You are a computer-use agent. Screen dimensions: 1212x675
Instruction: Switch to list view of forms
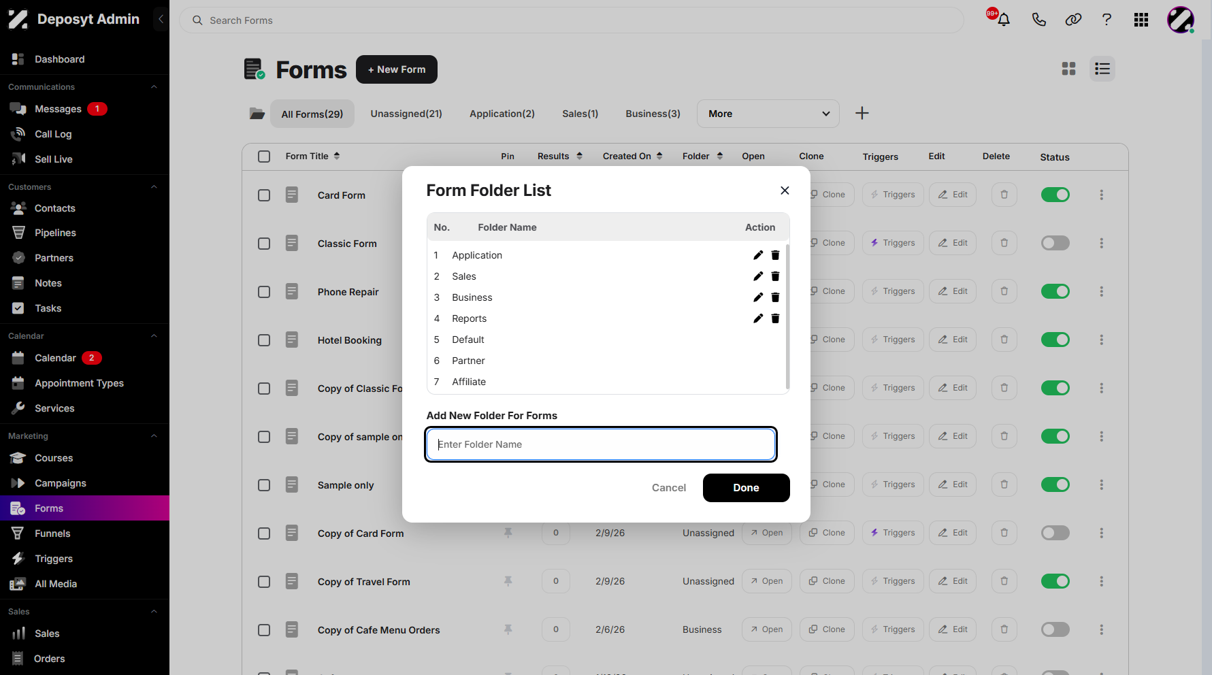tap(1102, 69)
